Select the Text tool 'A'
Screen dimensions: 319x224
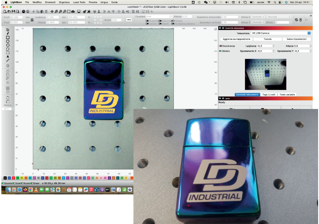point(8,56)
